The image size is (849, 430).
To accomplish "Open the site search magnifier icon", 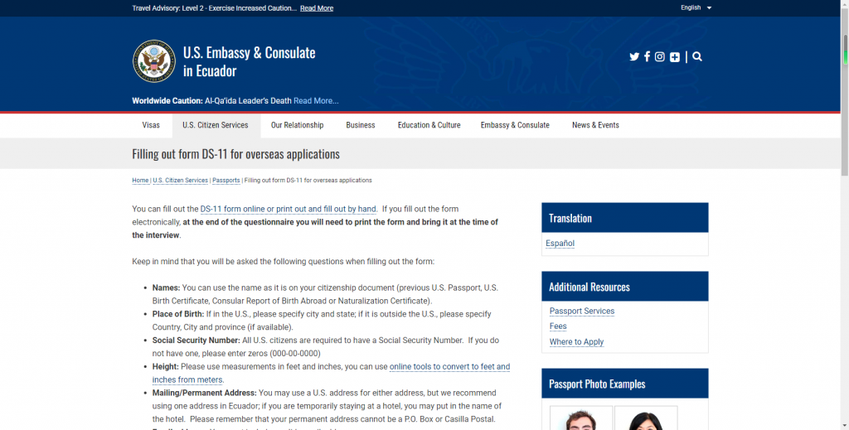I will pos(697,57).
